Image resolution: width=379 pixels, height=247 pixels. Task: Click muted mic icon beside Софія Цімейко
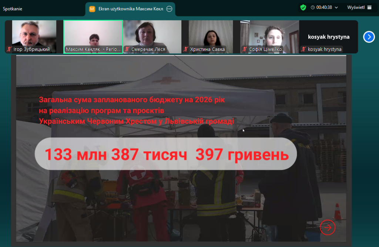click(x=245, y=49)
